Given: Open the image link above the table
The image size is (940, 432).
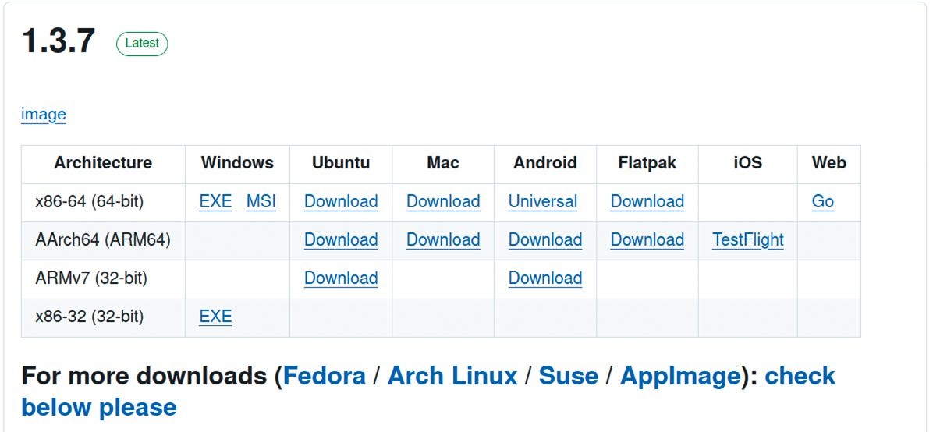Looking at the screenshot, I should click(x=44, y=115).
